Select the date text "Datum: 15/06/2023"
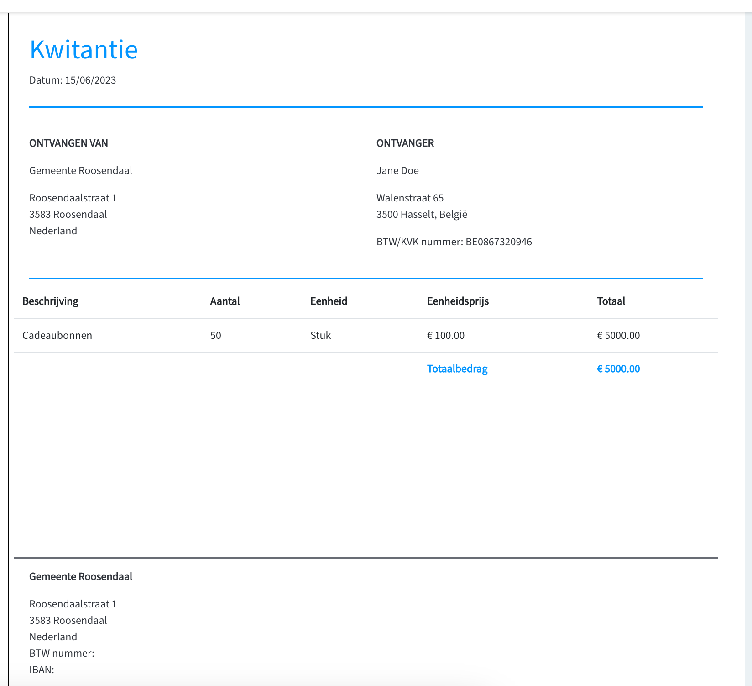The image size is (752, 686). [x=73, y=80]
